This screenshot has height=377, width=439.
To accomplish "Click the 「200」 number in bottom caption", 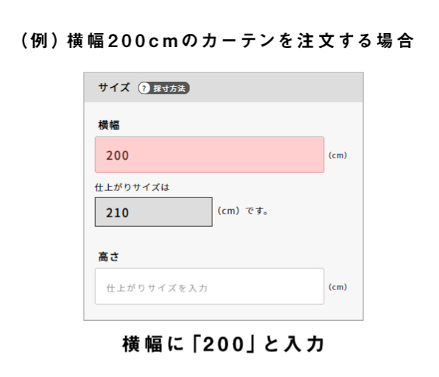I will pyautogui.click(x=223, y=344).
